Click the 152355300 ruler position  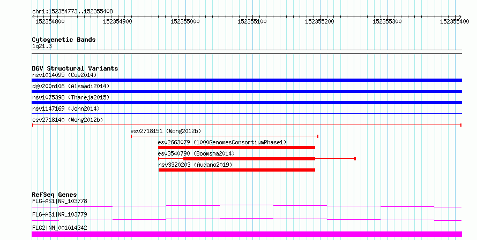click(x=387, y=21)
